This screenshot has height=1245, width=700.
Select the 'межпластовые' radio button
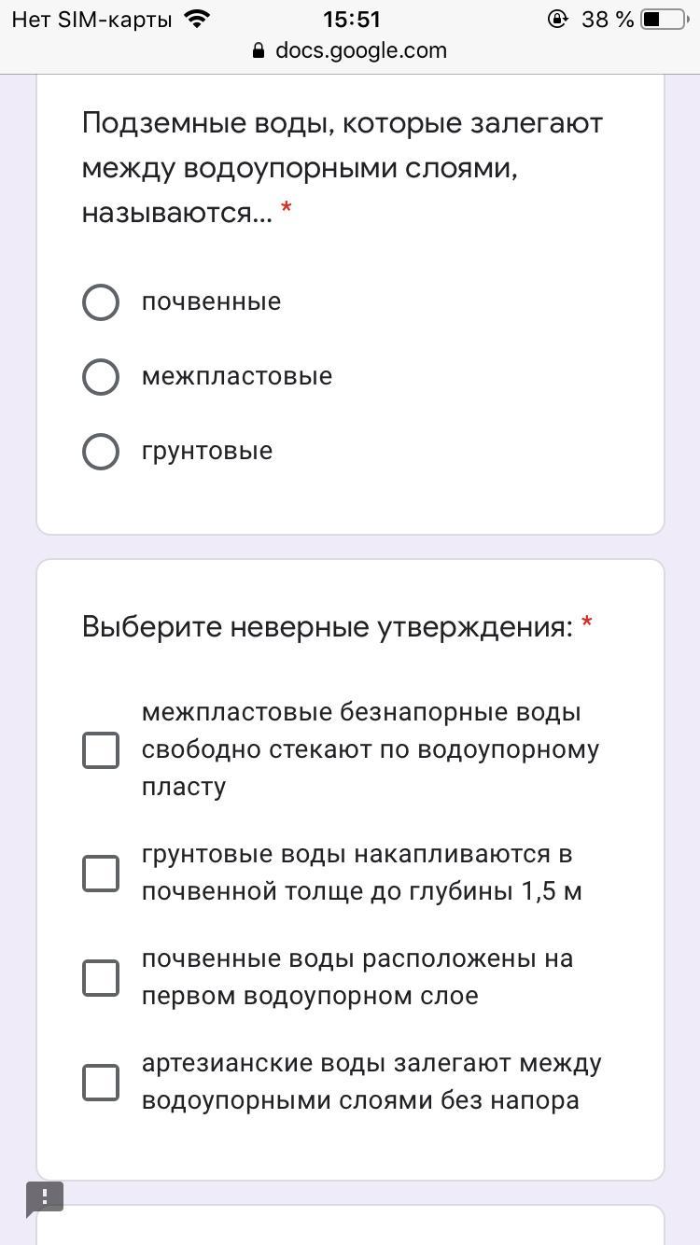101,377
